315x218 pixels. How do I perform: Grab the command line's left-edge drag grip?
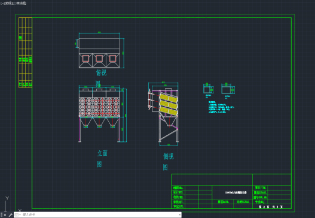2,215
